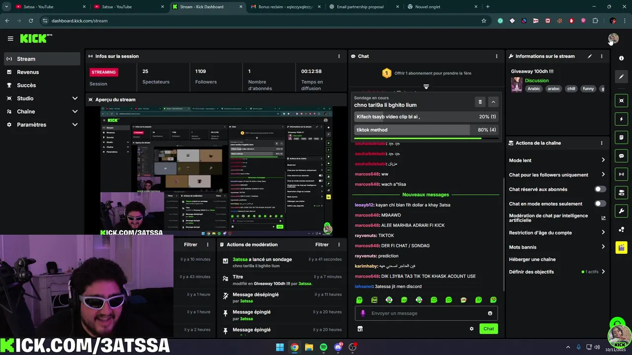Open the shop icon below the message box
The image size is (632, 355).
point(360,329)
